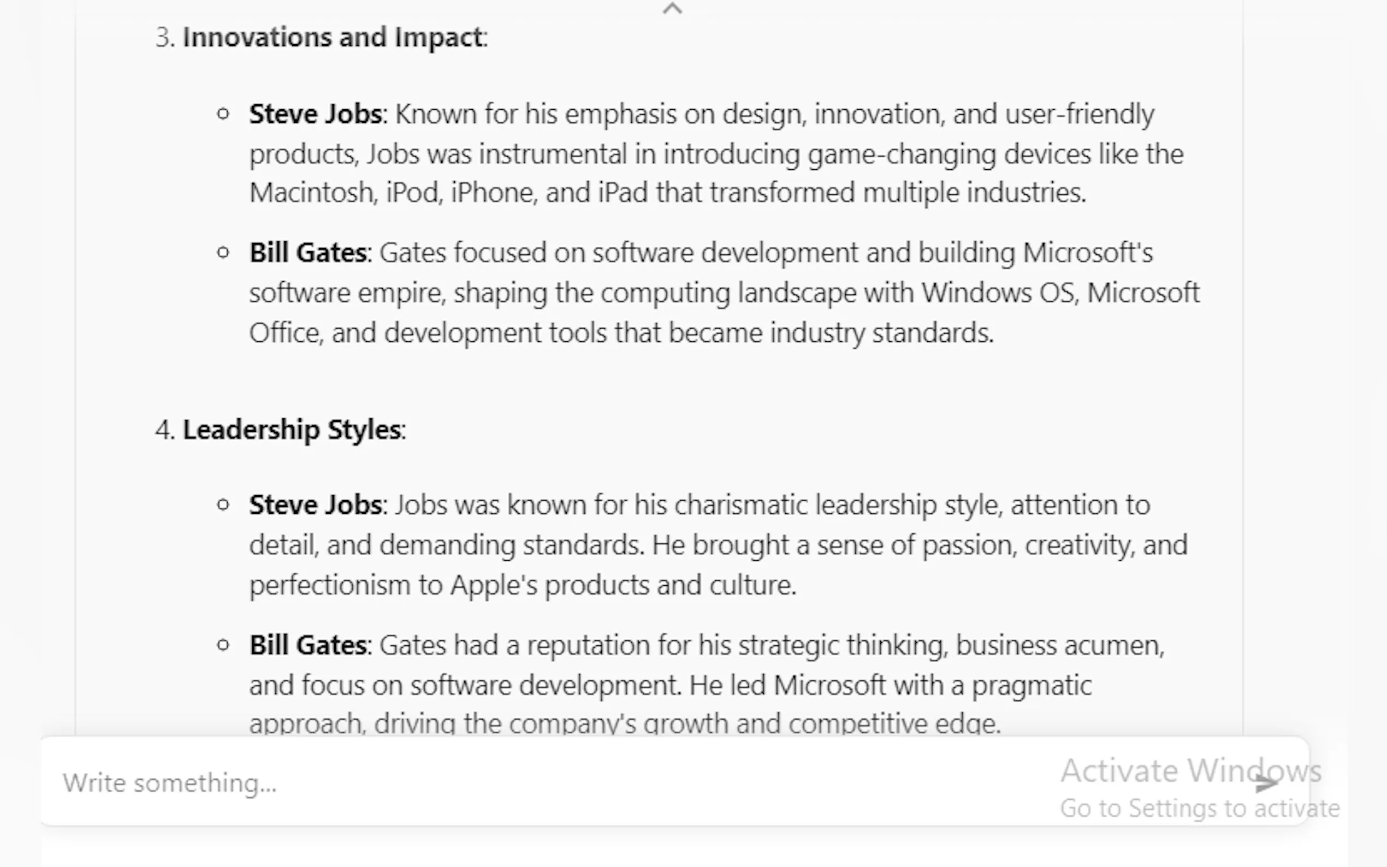
Task: Click the bullet before 'Jobs was known for'
Action: coord(224,505)
